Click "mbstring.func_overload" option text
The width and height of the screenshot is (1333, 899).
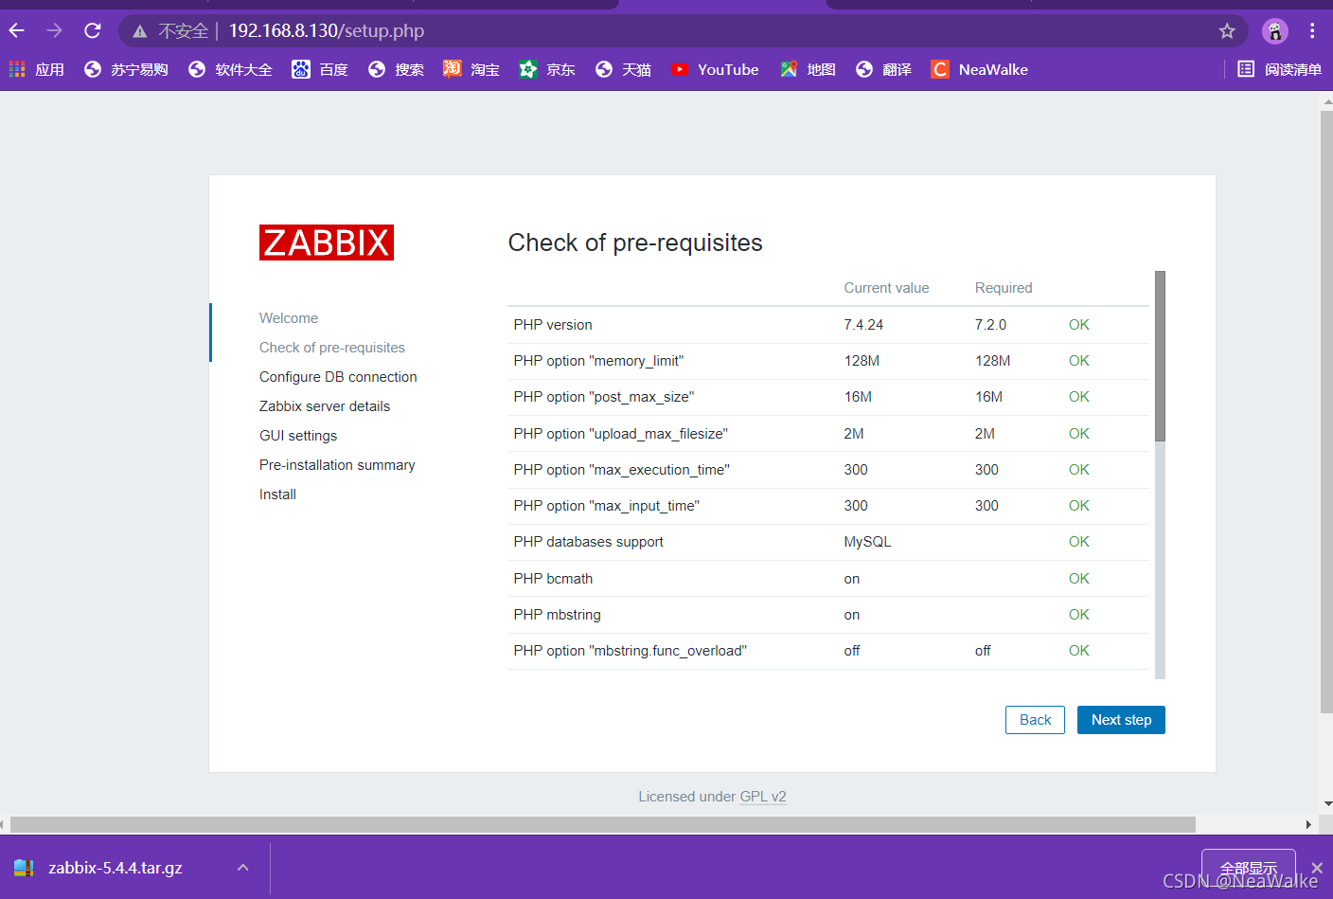click(x=631, y=651)
